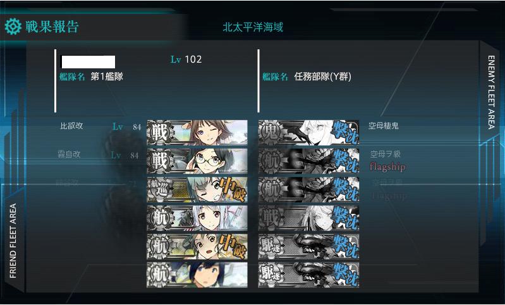505x305 pixels.
Task: Click the gear icon beside 戦果報告
Action: (x=13, y=27)
